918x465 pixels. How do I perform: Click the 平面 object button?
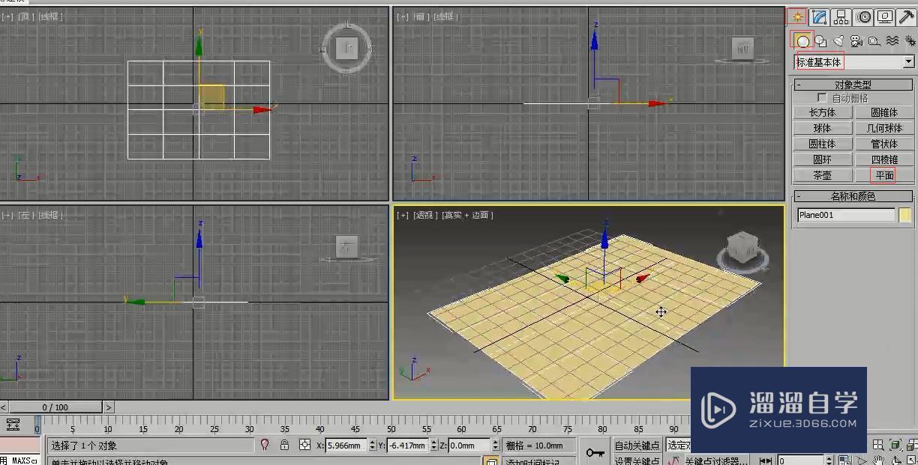(884, 175)
